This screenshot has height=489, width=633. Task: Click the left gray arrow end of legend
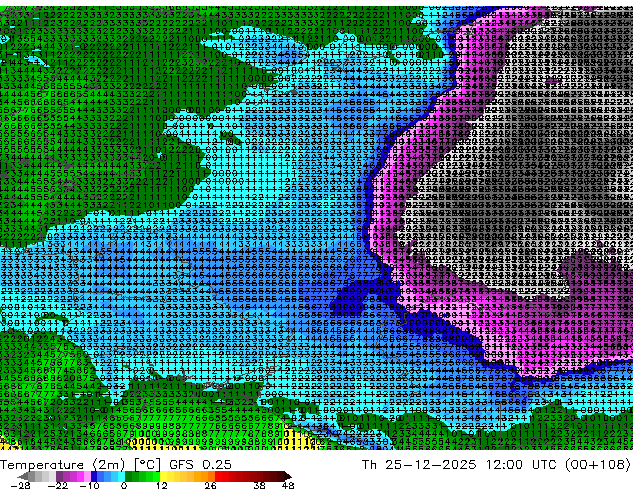click(x=22, y=476)
